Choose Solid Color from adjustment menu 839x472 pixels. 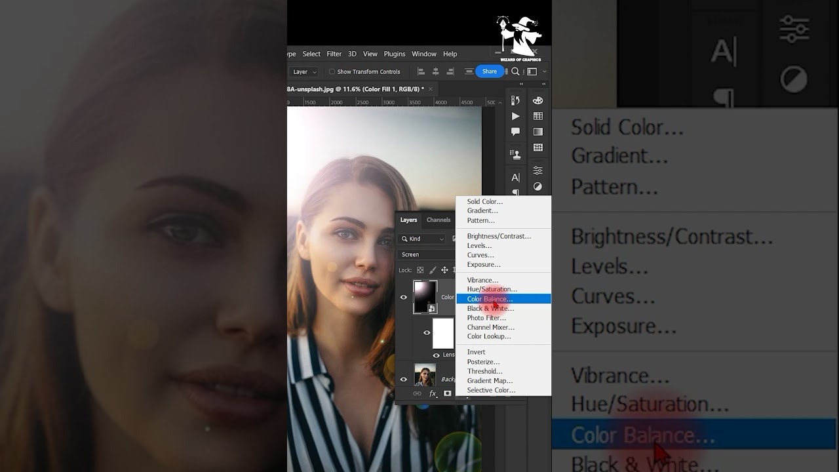[503, 202]
